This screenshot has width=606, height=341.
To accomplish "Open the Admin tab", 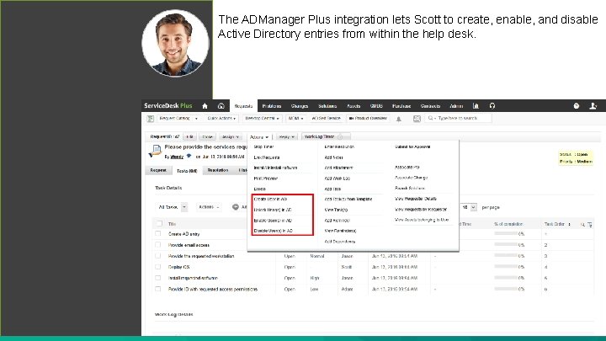I will click(x=456, y=106).
